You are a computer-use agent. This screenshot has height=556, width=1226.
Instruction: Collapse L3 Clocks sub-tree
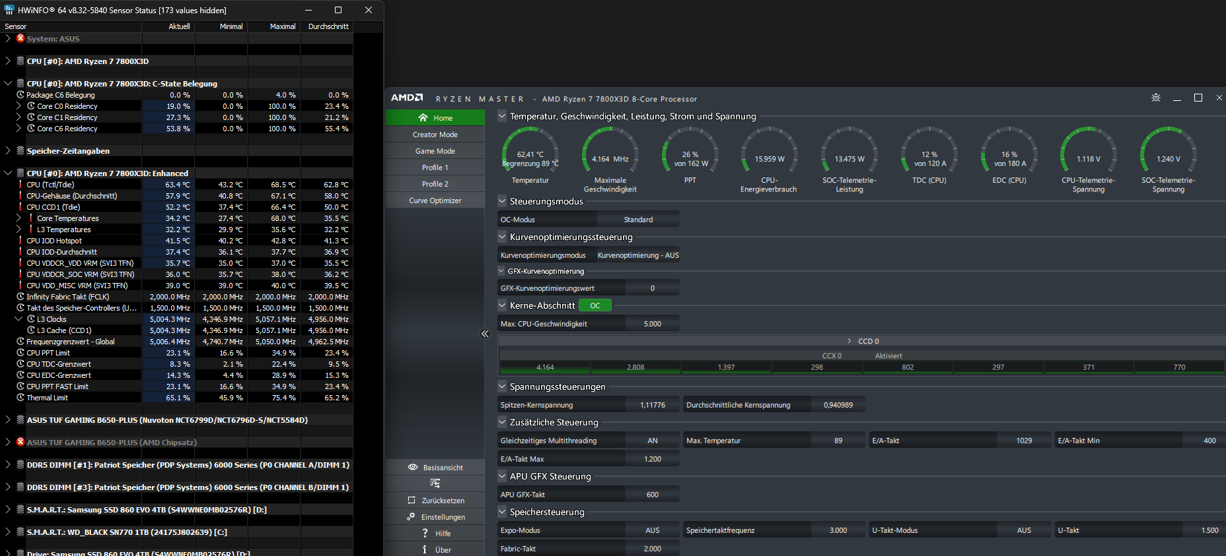(x=18, y=319)
